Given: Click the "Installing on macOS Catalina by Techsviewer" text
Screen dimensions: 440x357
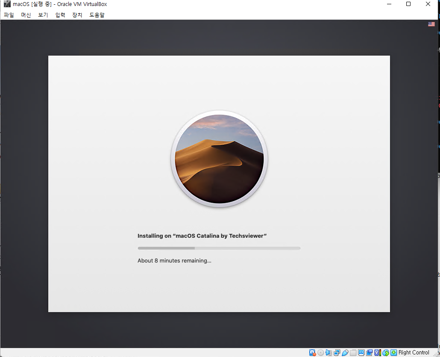Looking at the screenshot, I should tap(202, 236).
